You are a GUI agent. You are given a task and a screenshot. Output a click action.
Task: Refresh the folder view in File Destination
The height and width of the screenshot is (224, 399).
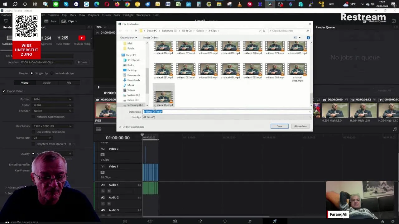[x=264, y=31]
